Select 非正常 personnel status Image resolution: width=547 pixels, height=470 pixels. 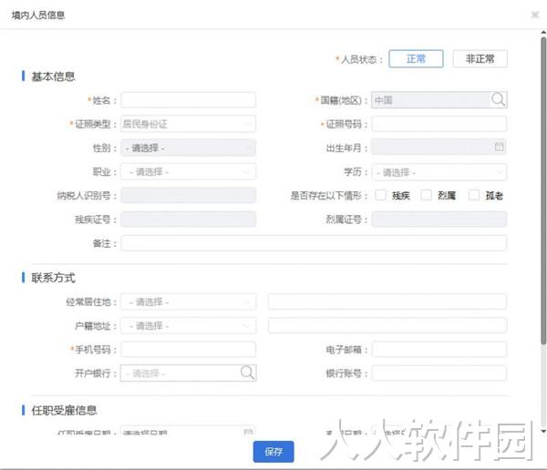pos(480,58)
